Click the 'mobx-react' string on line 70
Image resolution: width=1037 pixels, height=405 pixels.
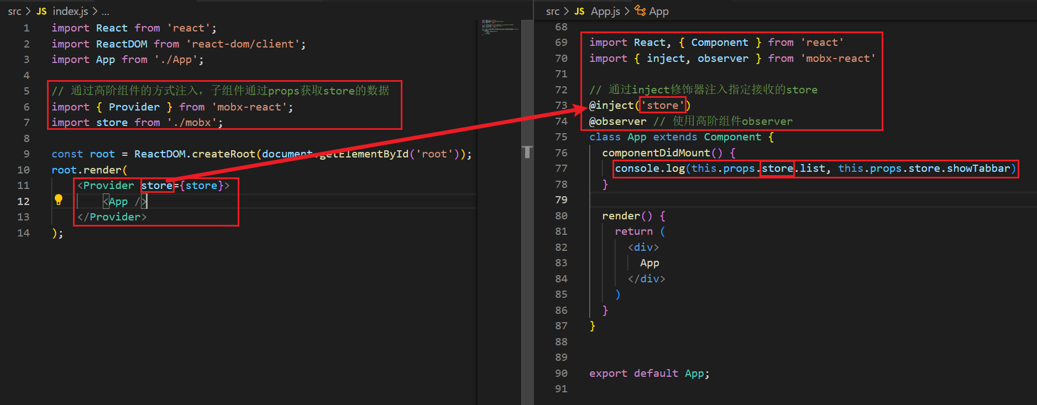click(x=838, y=58)
